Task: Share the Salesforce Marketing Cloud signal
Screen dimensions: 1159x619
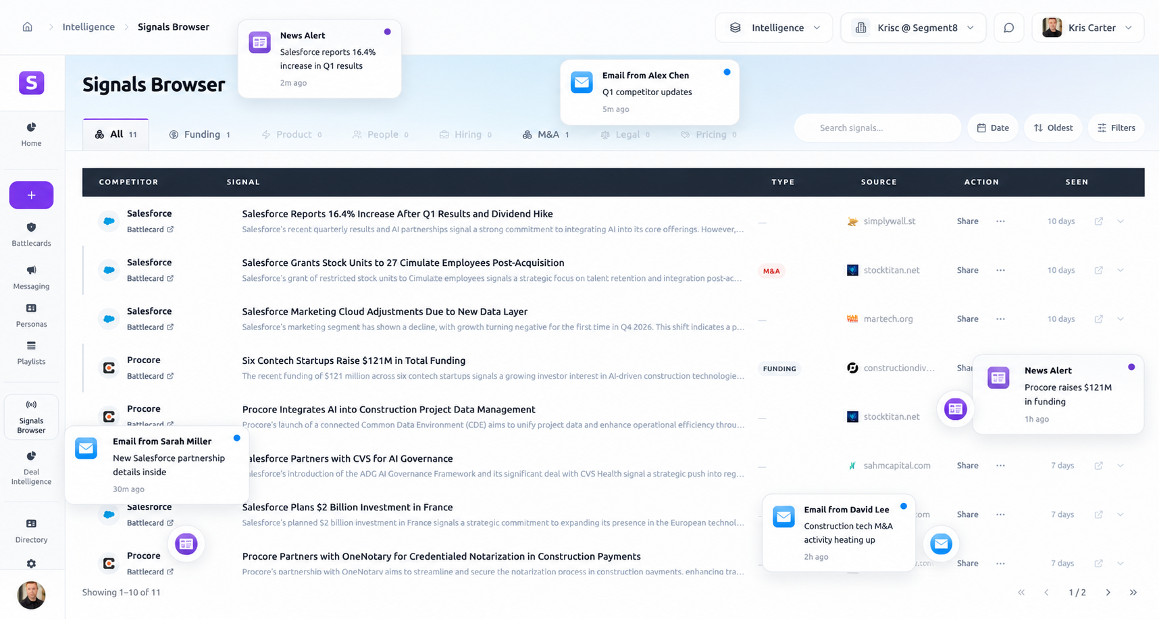Action: pyautogui.click(x=967, y=319)
